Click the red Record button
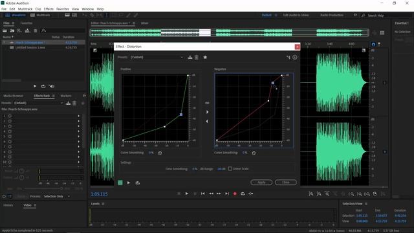The width and height of the screenshot is (414, 233). (x=235, y=194)
